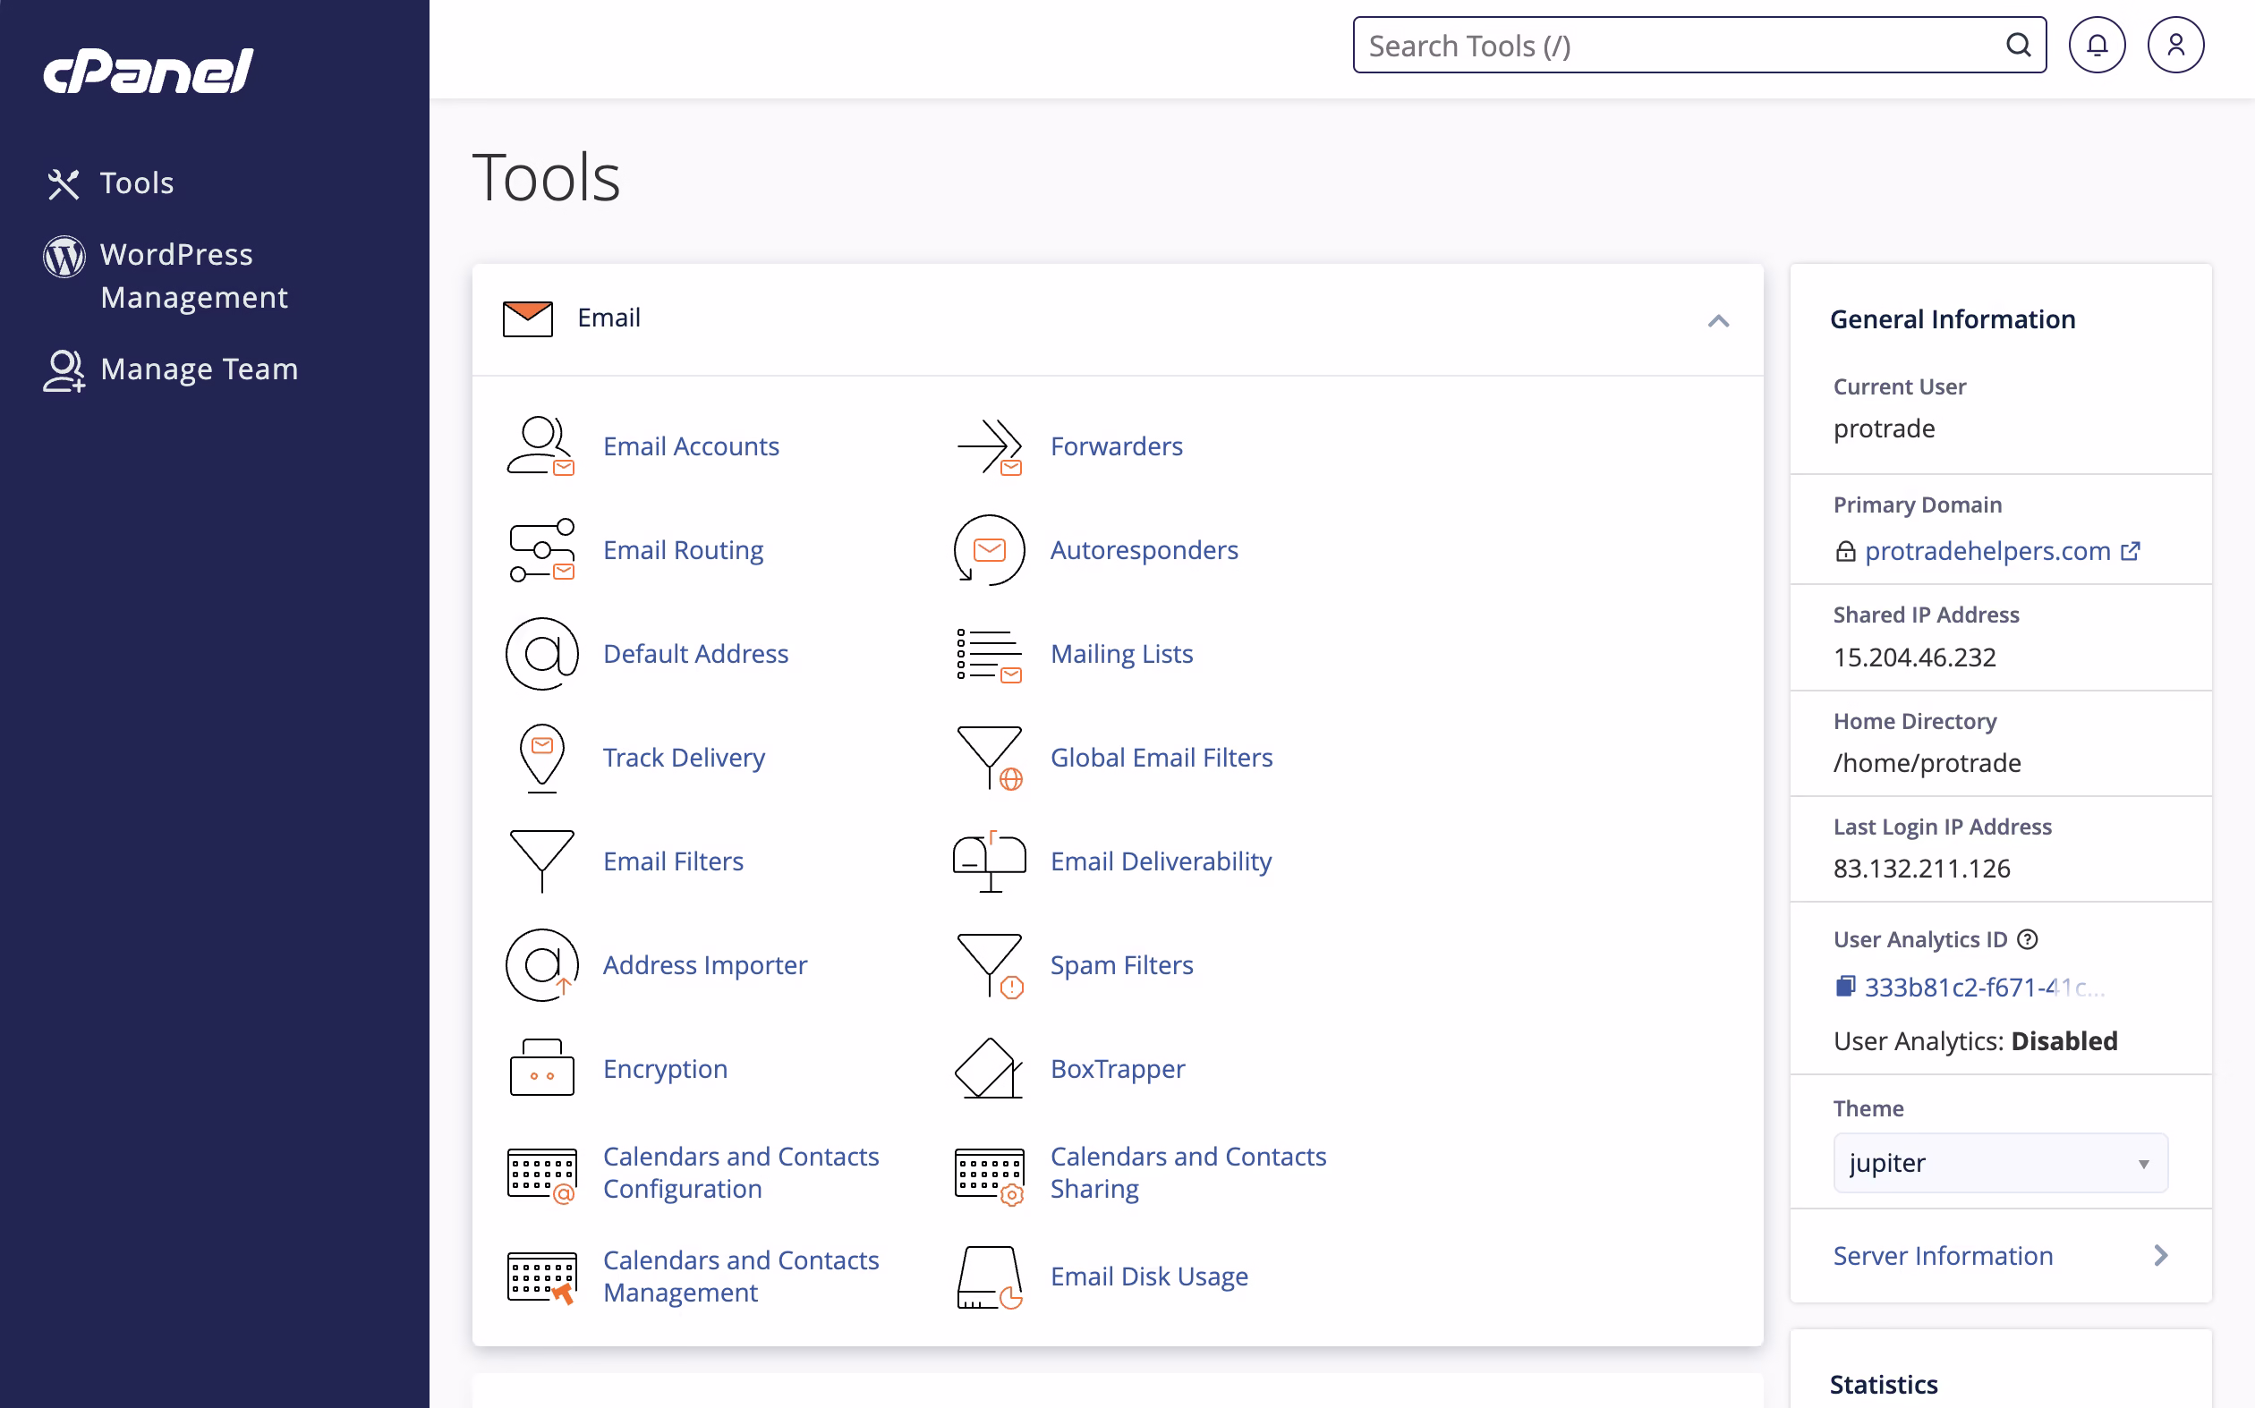Open the Spam Filters link
The width and height of the screenshot is (2255, 1408).
(1122, 964)
